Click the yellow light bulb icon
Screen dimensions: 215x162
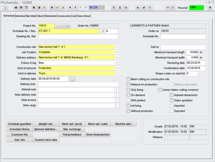pos(62,7)
